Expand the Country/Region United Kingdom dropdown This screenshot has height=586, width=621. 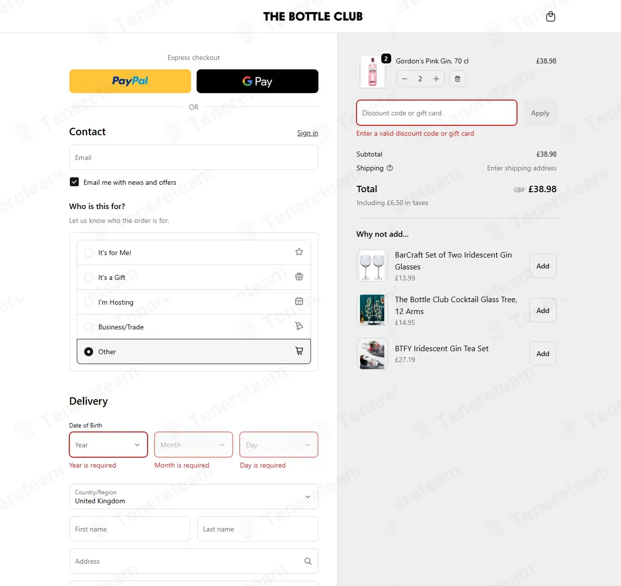[x=194, y=496]
